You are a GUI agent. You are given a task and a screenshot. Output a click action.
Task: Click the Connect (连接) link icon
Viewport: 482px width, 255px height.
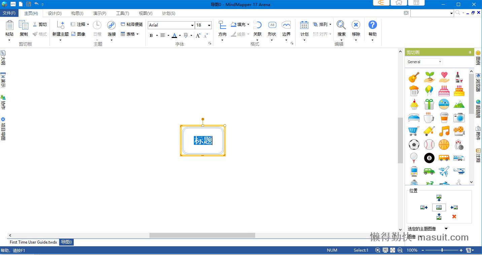click(111, 25)
